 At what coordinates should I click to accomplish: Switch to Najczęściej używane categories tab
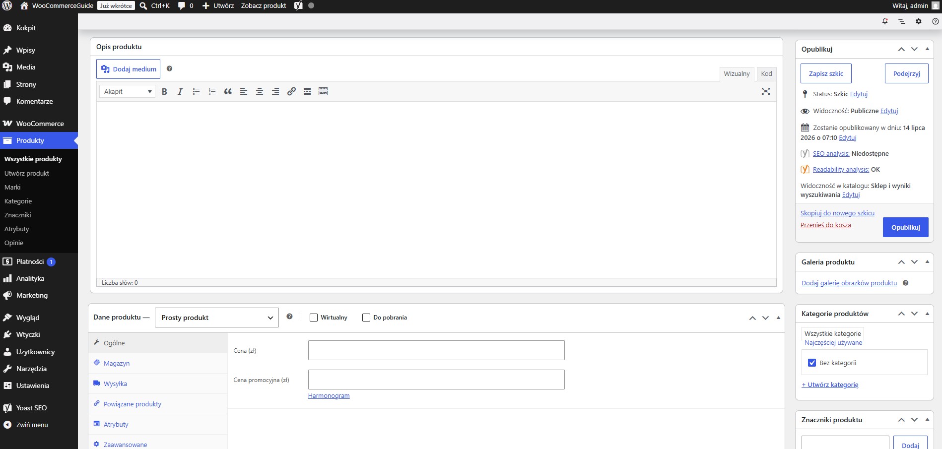pos(833,343)
